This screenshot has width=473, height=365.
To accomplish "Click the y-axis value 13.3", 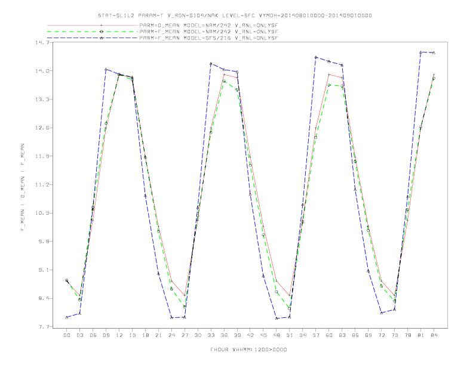I will [x=42, y=100].
